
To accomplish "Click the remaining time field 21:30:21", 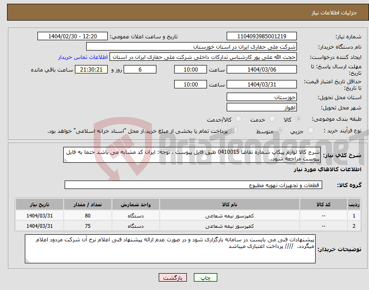I will (x=91, y=70).
